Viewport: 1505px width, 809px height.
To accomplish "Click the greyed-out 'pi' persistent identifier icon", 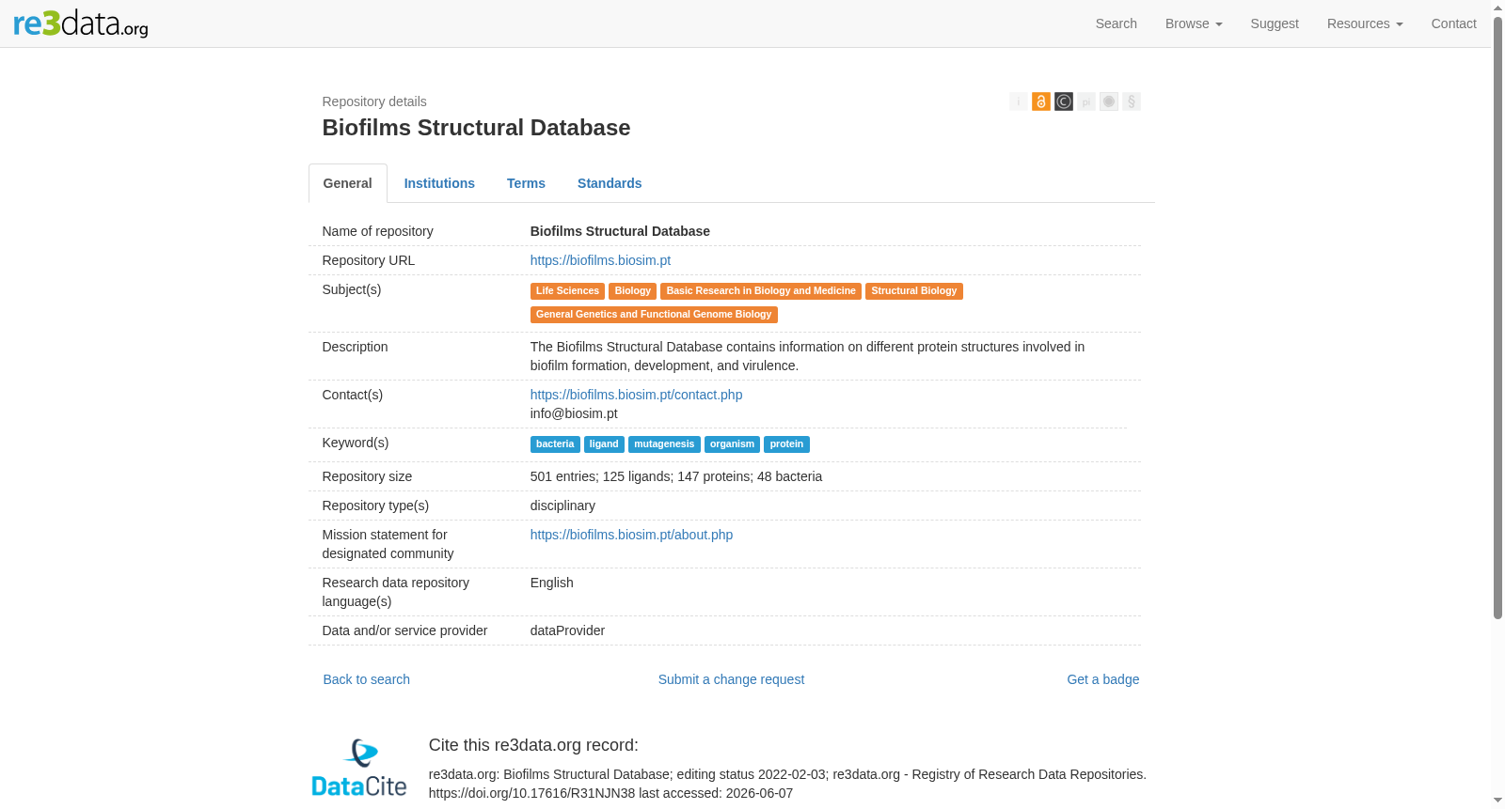I will (1085, 101).
